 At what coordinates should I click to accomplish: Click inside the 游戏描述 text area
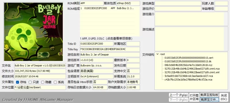click(x=191, y=39)
